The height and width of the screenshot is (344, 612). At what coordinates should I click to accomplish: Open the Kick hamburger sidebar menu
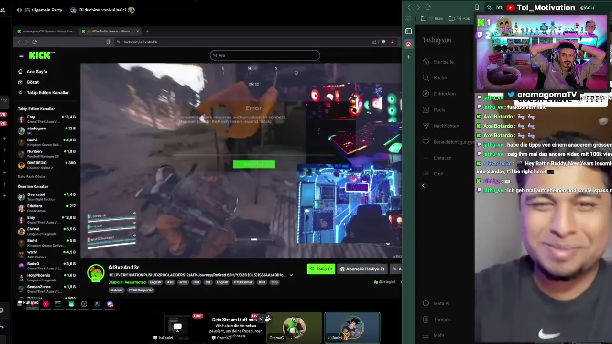coord(21,55)
